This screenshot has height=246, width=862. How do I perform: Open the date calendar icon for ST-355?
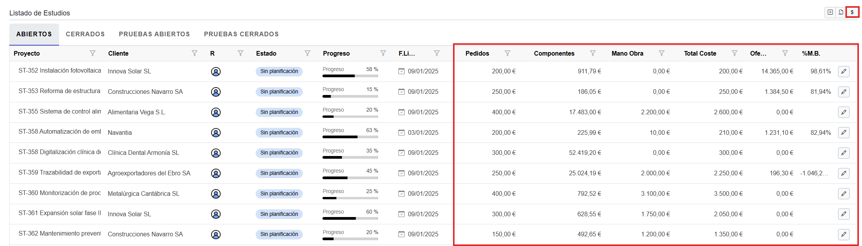[x=401, y=112]
